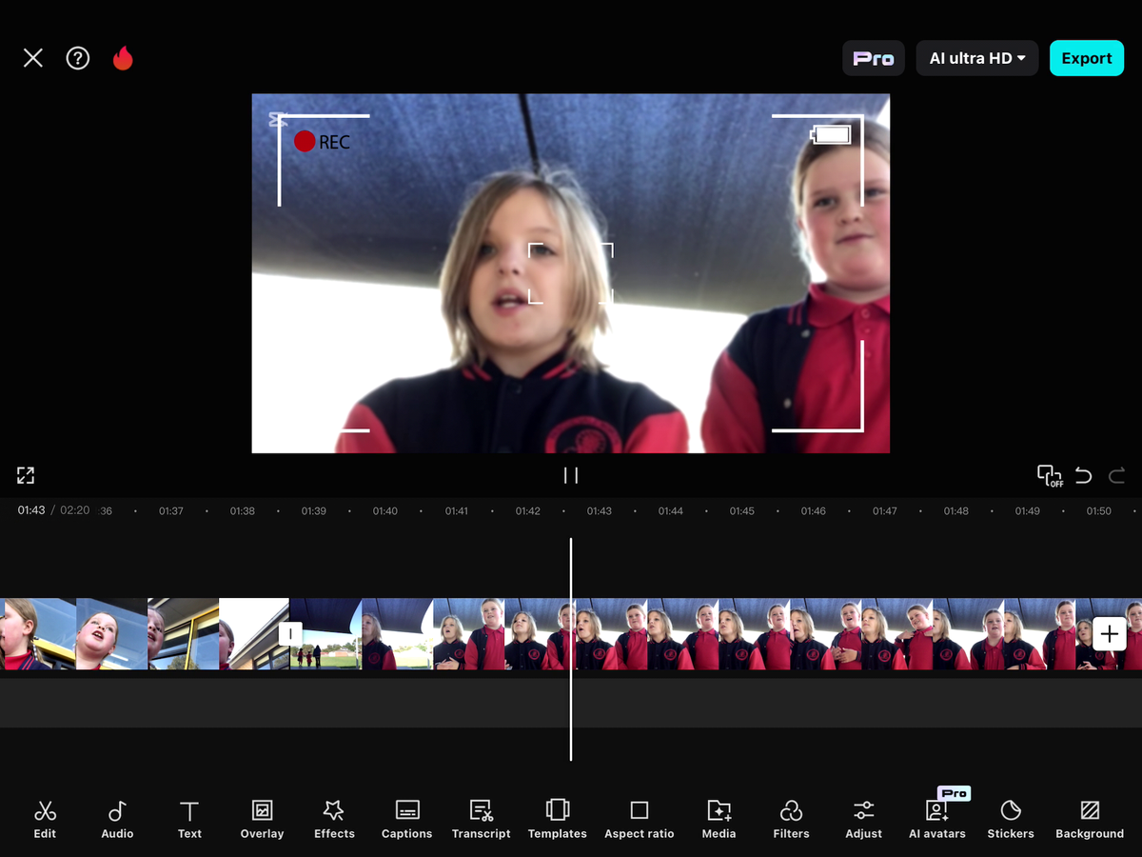This screenshot has height=857, width=1142.
Task: Open the Pro subscription badge
Action: click(874, 58)
